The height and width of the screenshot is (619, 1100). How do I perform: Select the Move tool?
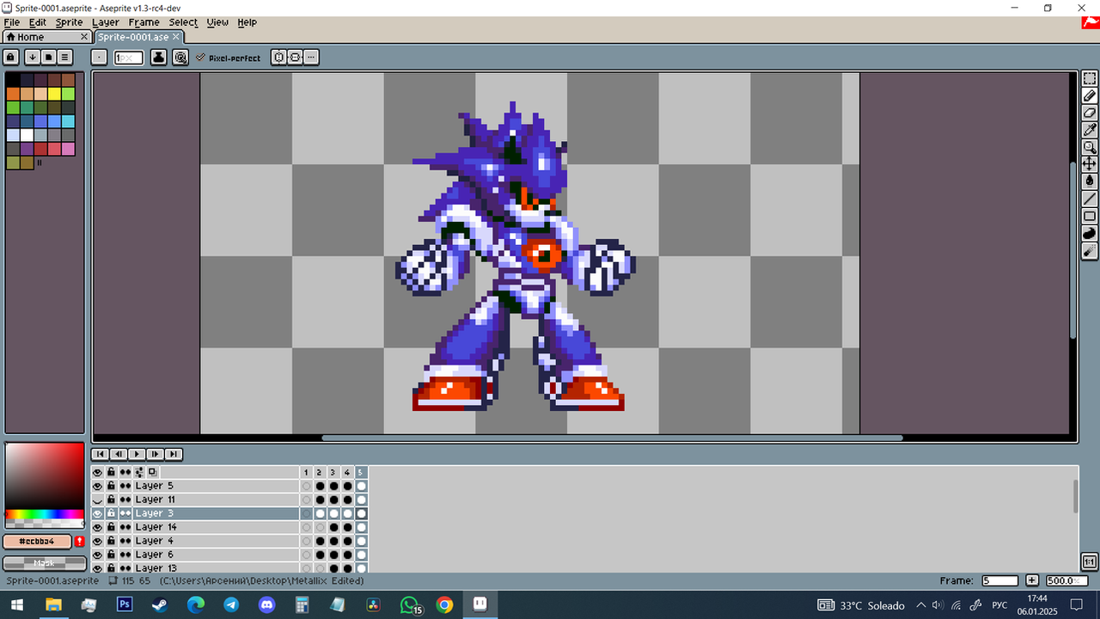point(1090,164)
